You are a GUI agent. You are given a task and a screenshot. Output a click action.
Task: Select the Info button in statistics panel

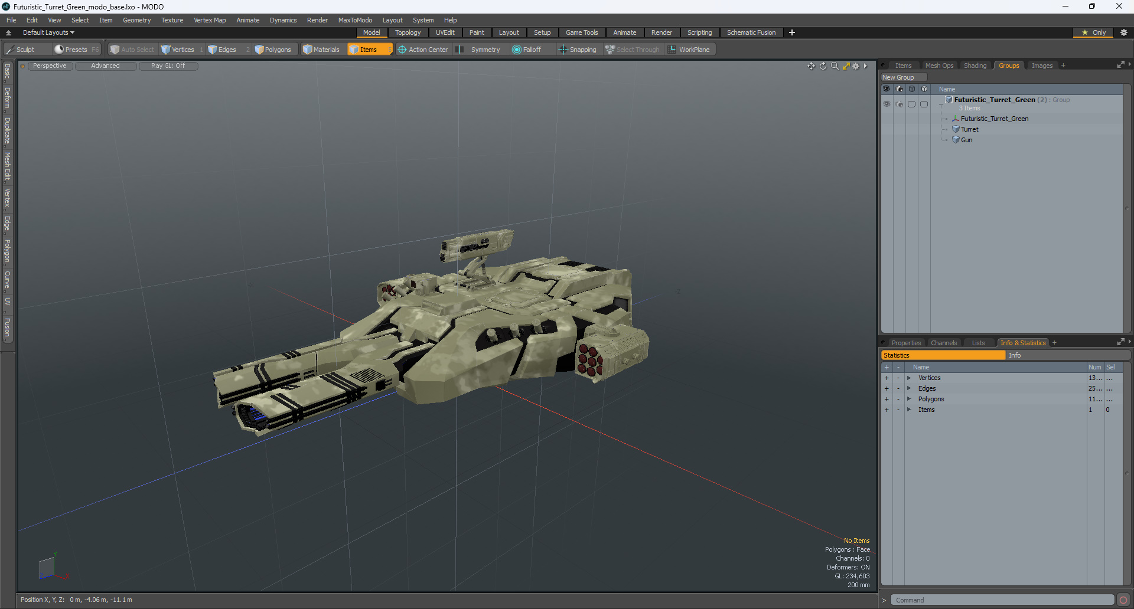coord(1068,355)
